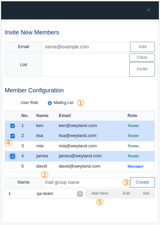Uncheck the checkbox for ken
The image size is (160, 225).
(x=13, y=126)
